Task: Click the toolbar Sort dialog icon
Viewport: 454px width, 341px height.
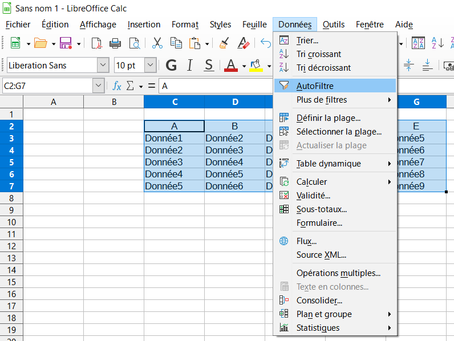Action: coord(418,43)
